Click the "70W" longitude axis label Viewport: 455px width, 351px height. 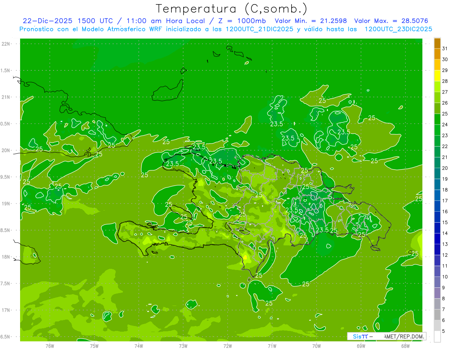(317, 346)
